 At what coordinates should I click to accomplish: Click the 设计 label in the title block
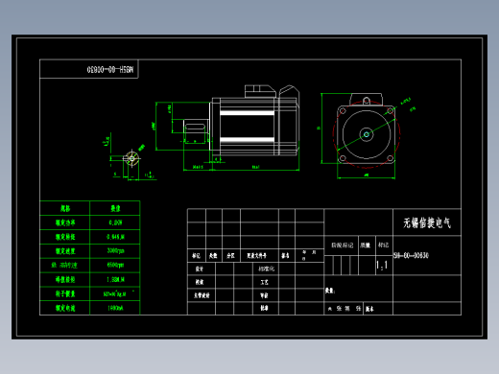coord(200,269)
